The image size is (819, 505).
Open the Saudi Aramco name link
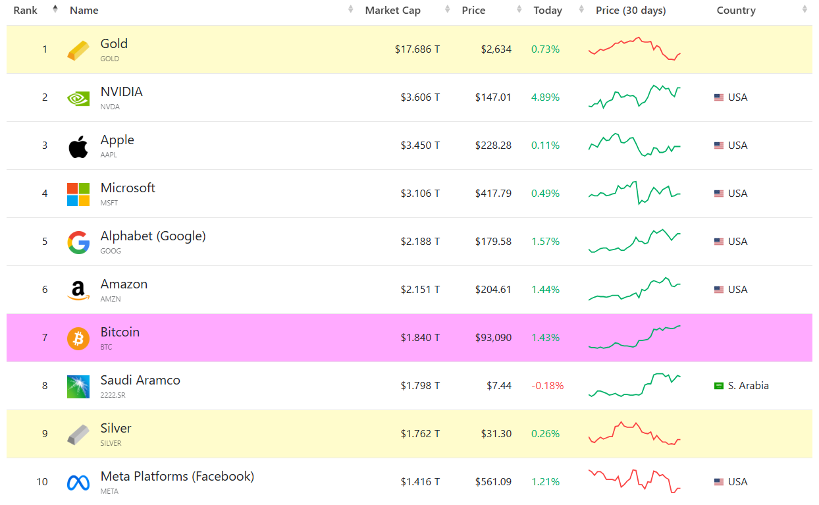[140, 380]
